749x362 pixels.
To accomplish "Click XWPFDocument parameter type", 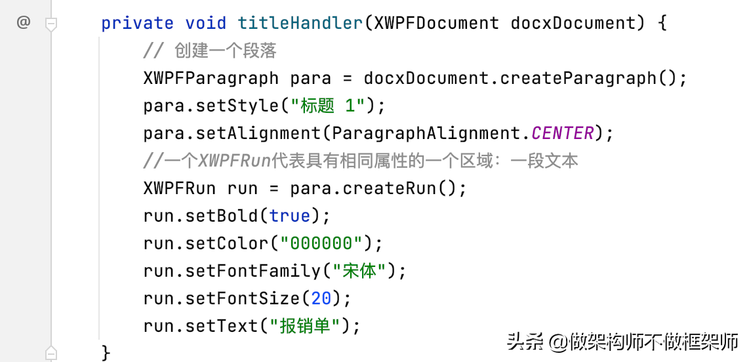I will 437,22.
